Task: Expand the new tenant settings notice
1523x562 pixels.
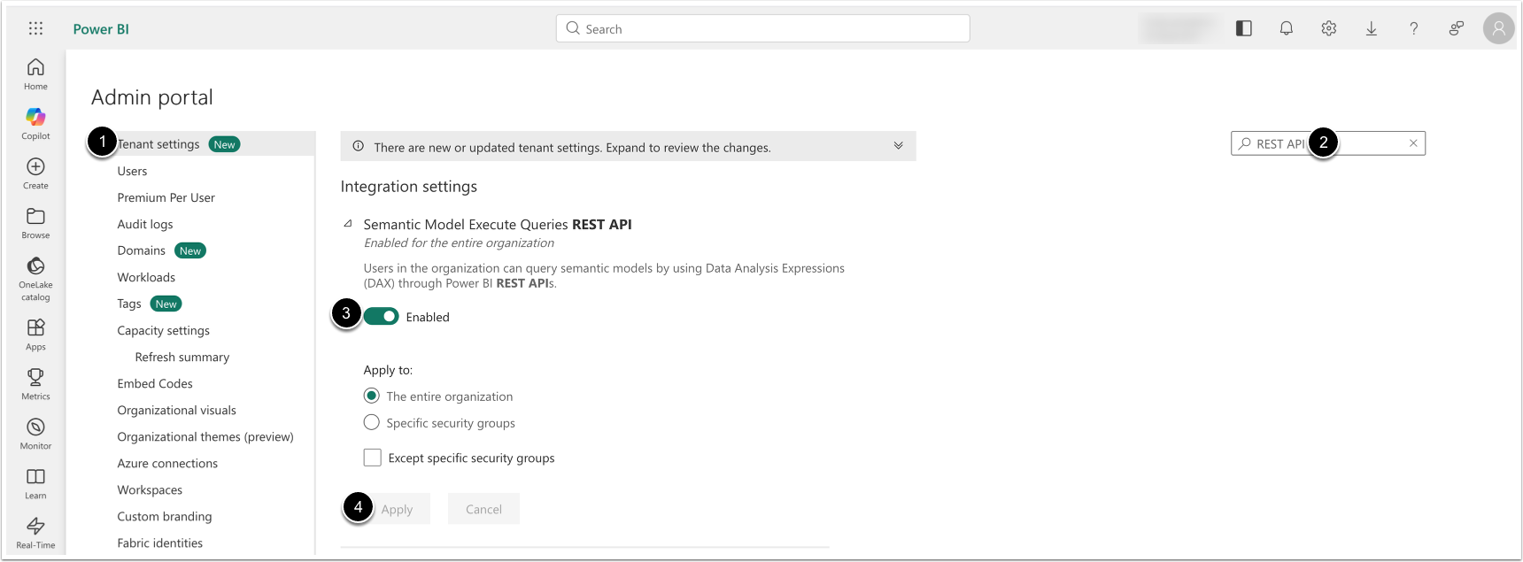Action: pyautogui.click(x=899, y=146)
